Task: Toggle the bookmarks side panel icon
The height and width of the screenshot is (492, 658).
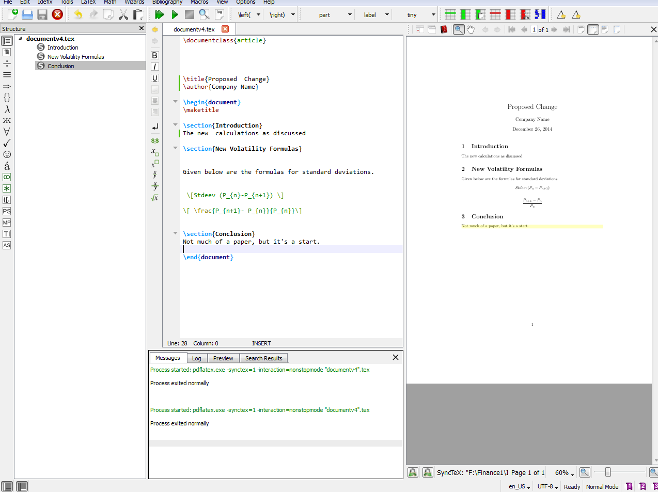Action: click(x=7, y=52)
